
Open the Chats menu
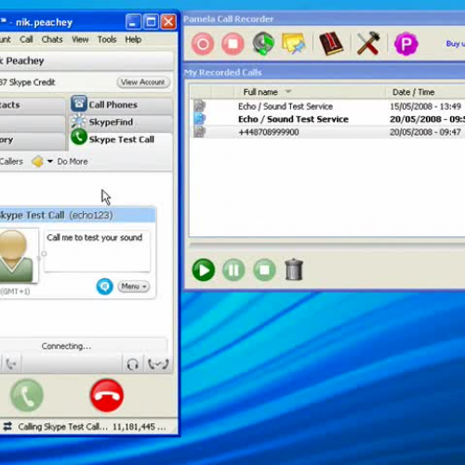point(52,39)
